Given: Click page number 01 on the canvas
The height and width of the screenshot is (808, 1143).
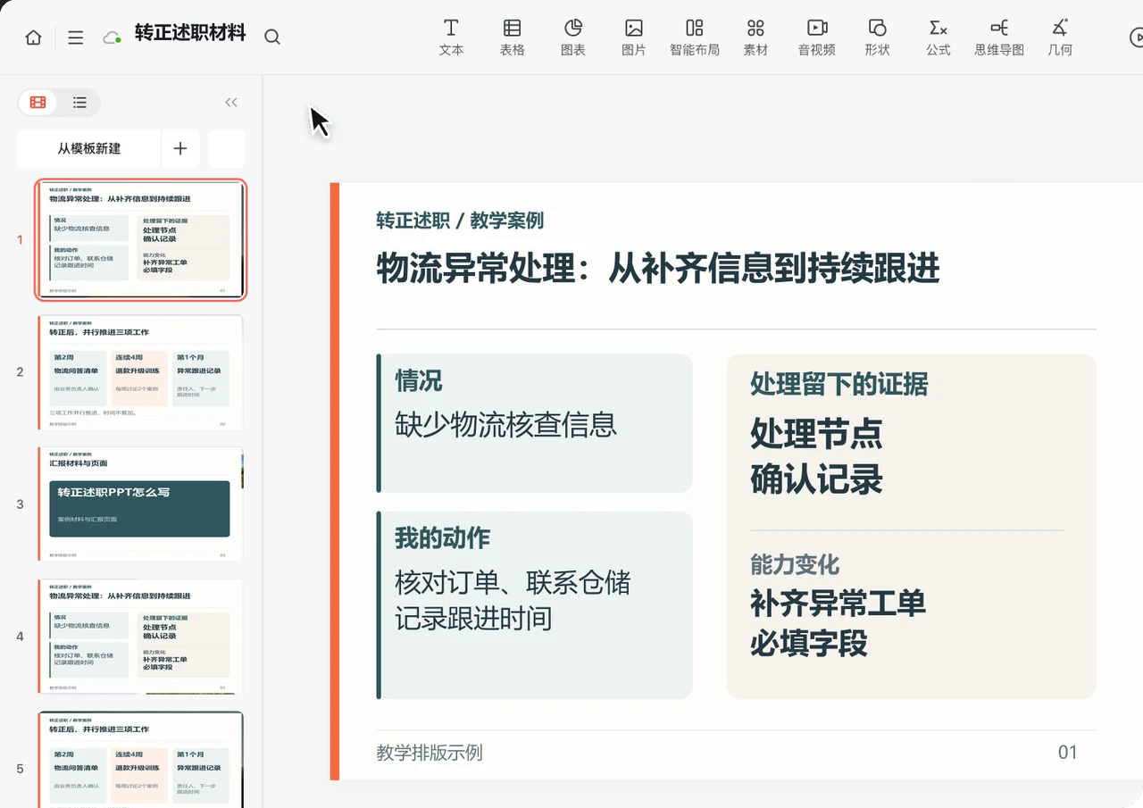Looking at the screenshot, I should coord(1068,753).
